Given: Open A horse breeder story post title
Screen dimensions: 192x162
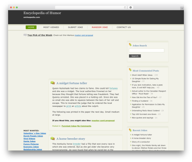Looking at the screenshot, I should pyautogui.click(x=71, y=139).
